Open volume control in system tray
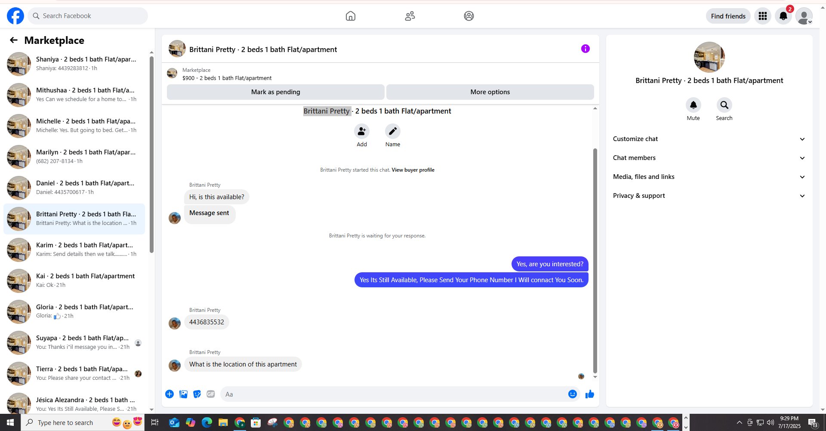Screen dimensions: 826x431 pyautogui.click(x=771, y=422)
